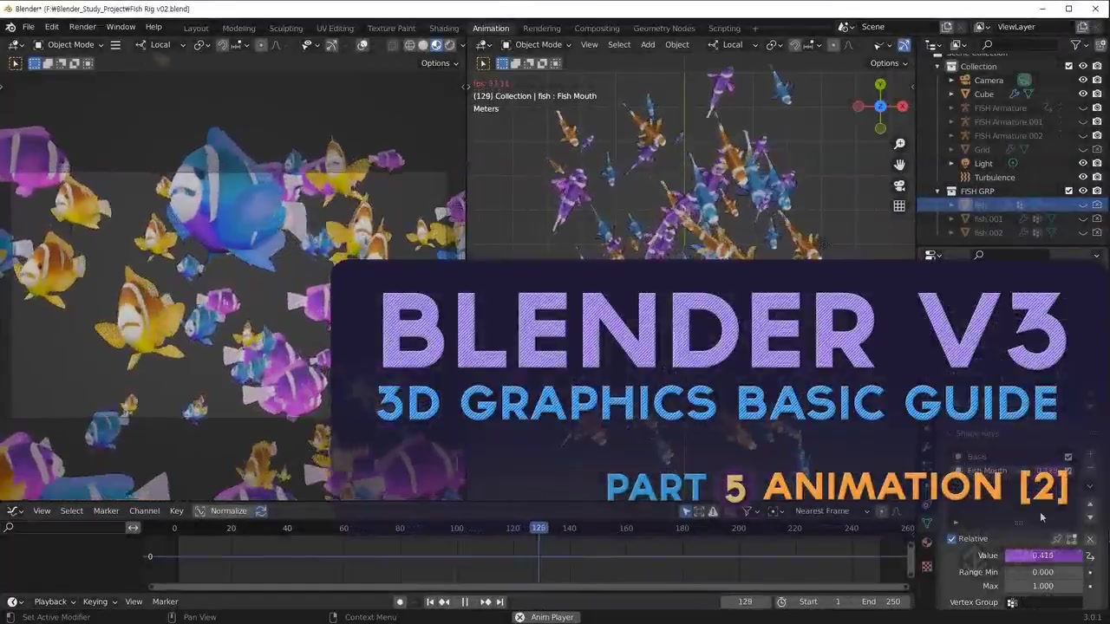
Task: Uncheck the Relative shape key checkbox
Action: click(952, 539)
